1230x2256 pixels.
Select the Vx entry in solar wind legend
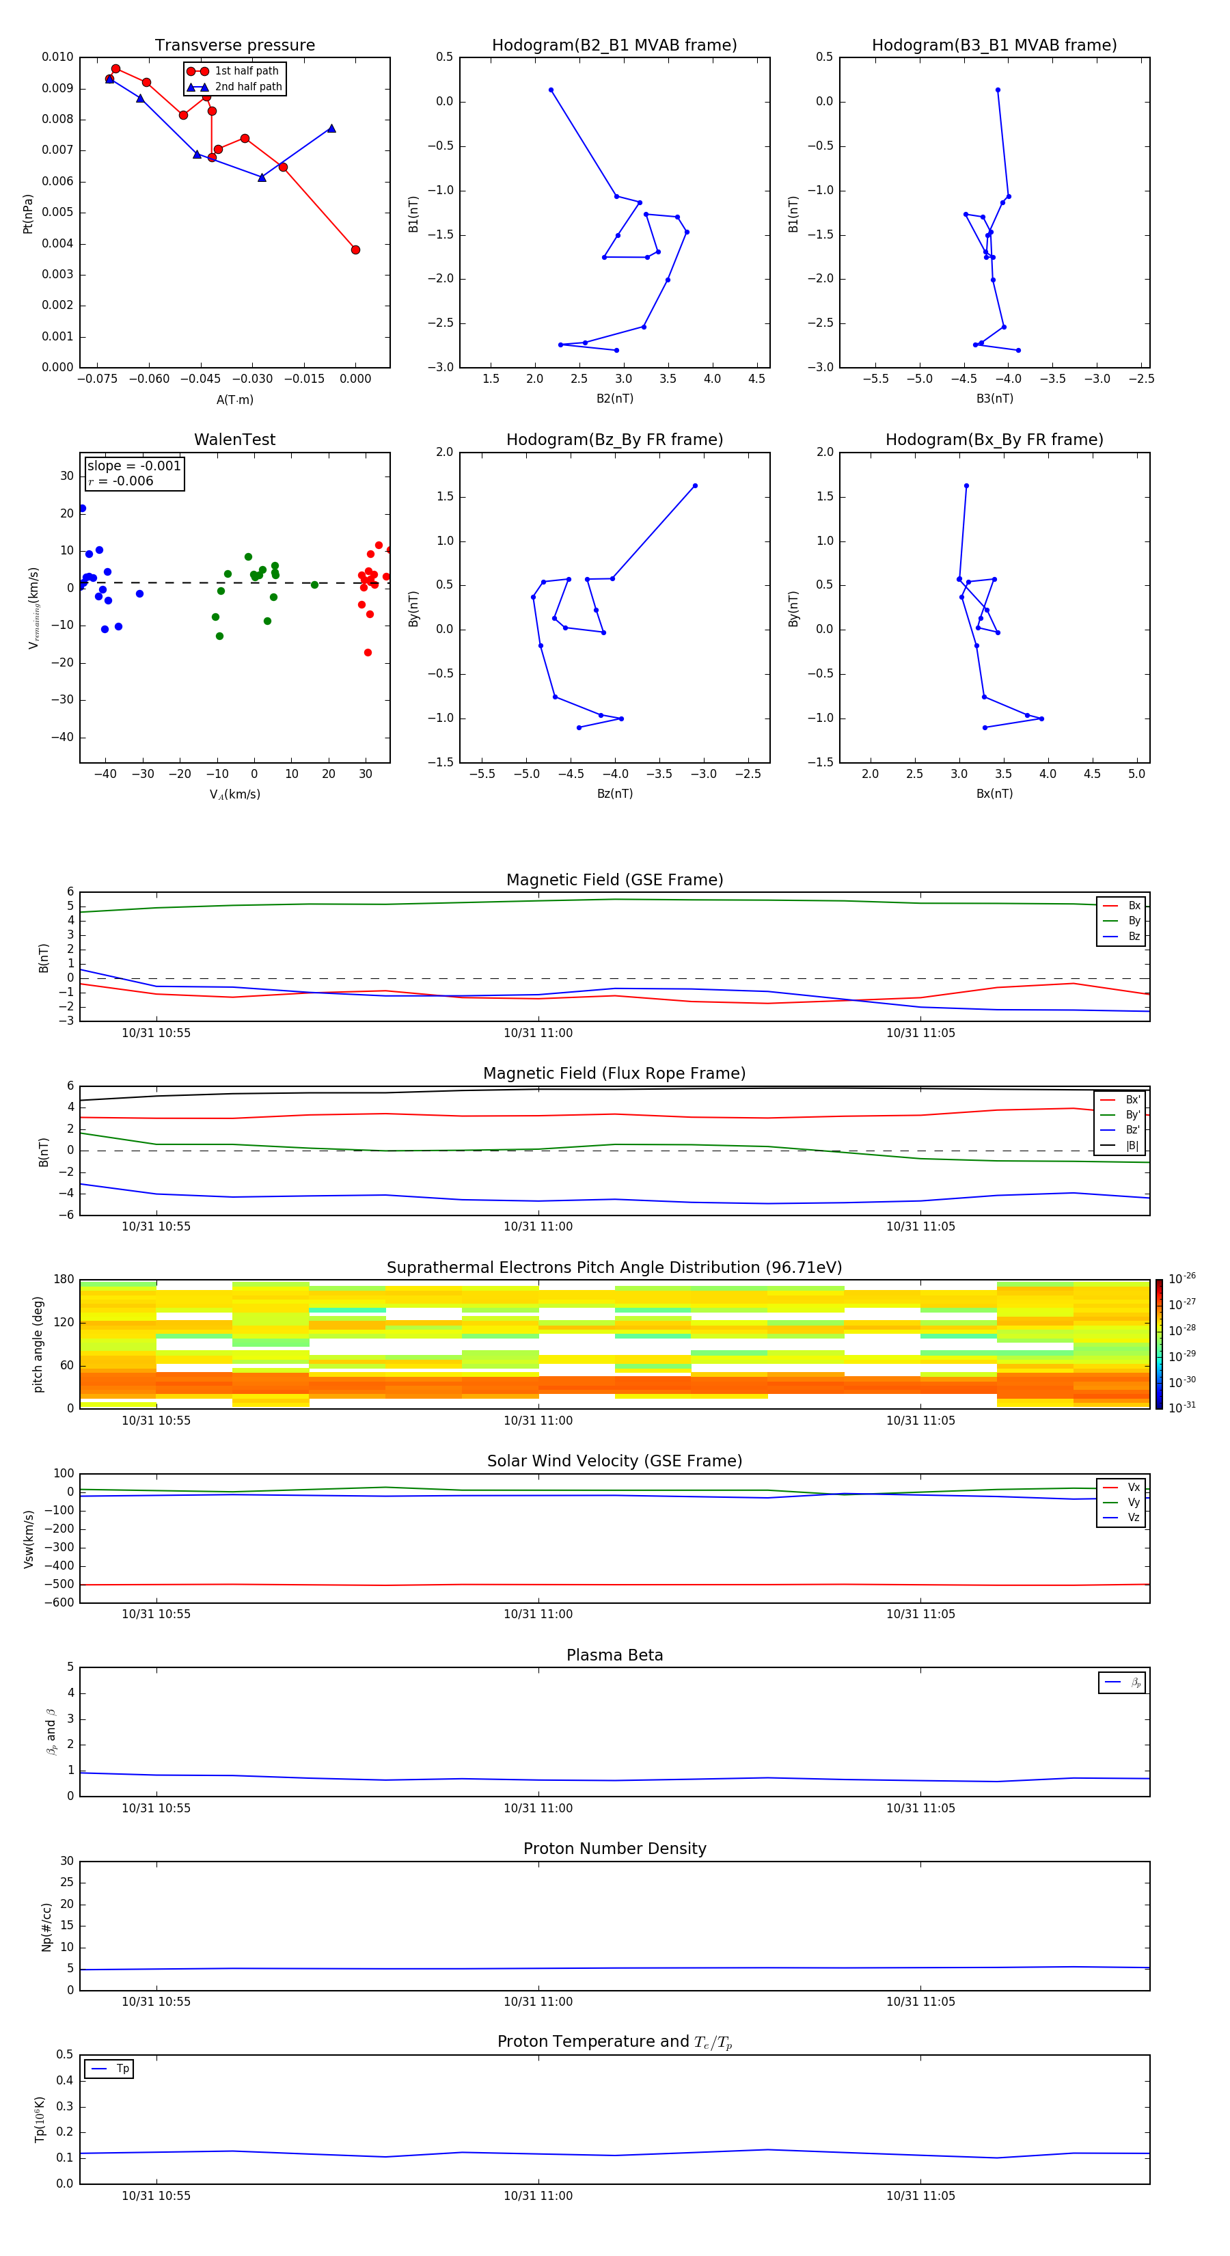tap(1121, 1487)
